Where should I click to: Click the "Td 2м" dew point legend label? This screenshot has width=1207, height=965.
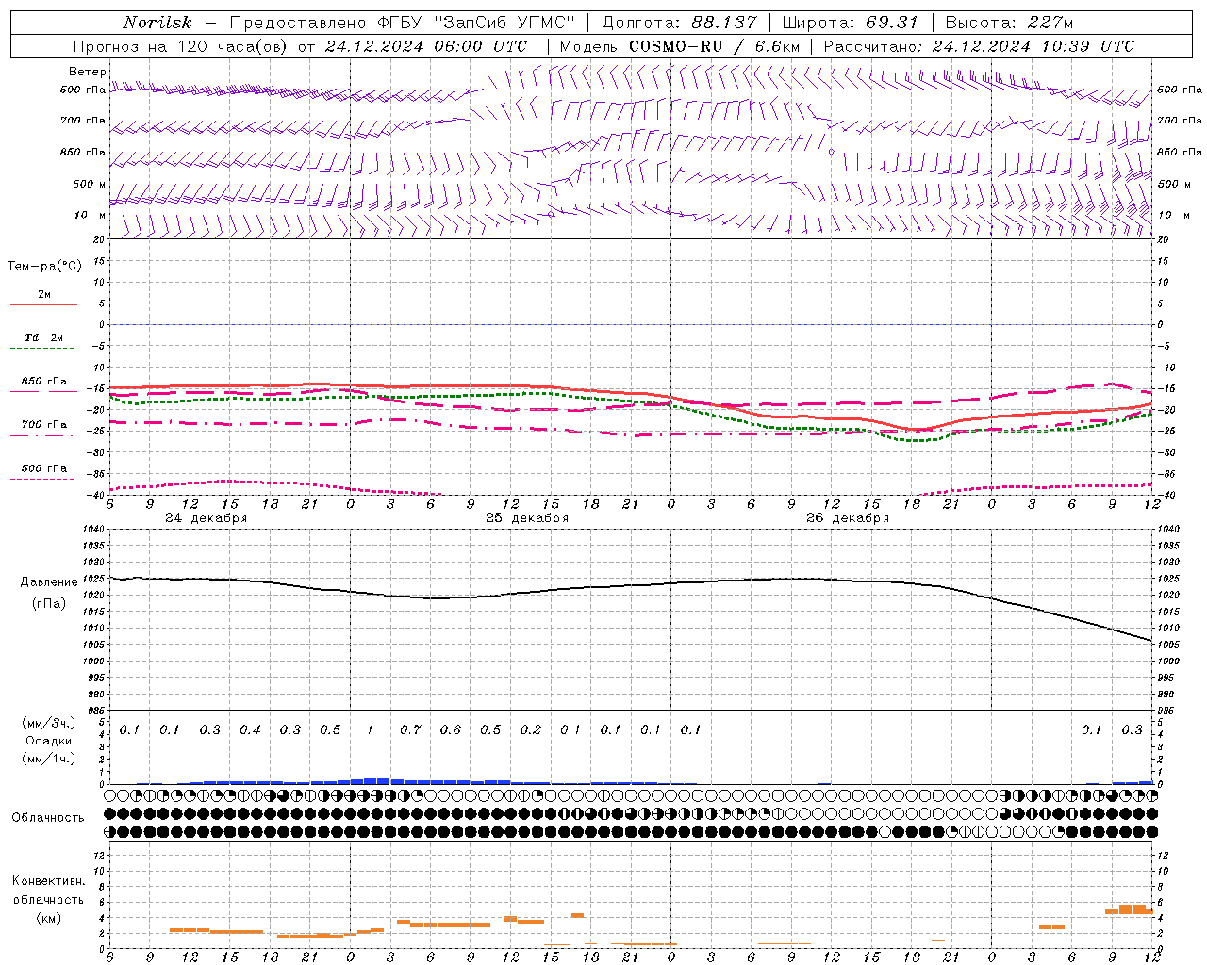44,337
